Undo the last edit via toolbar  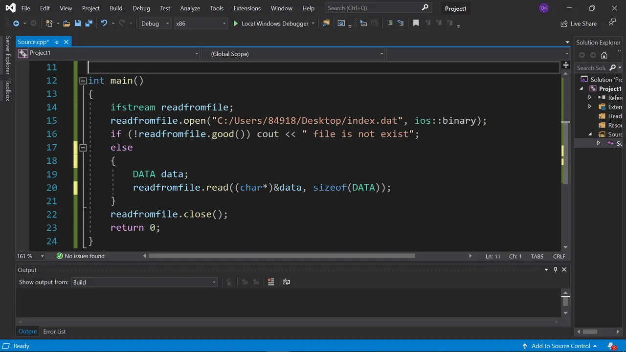tap(104, 23)
